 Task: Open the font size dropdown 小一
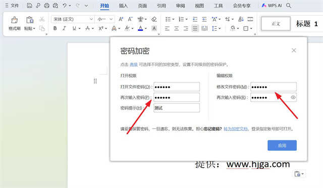104,19
